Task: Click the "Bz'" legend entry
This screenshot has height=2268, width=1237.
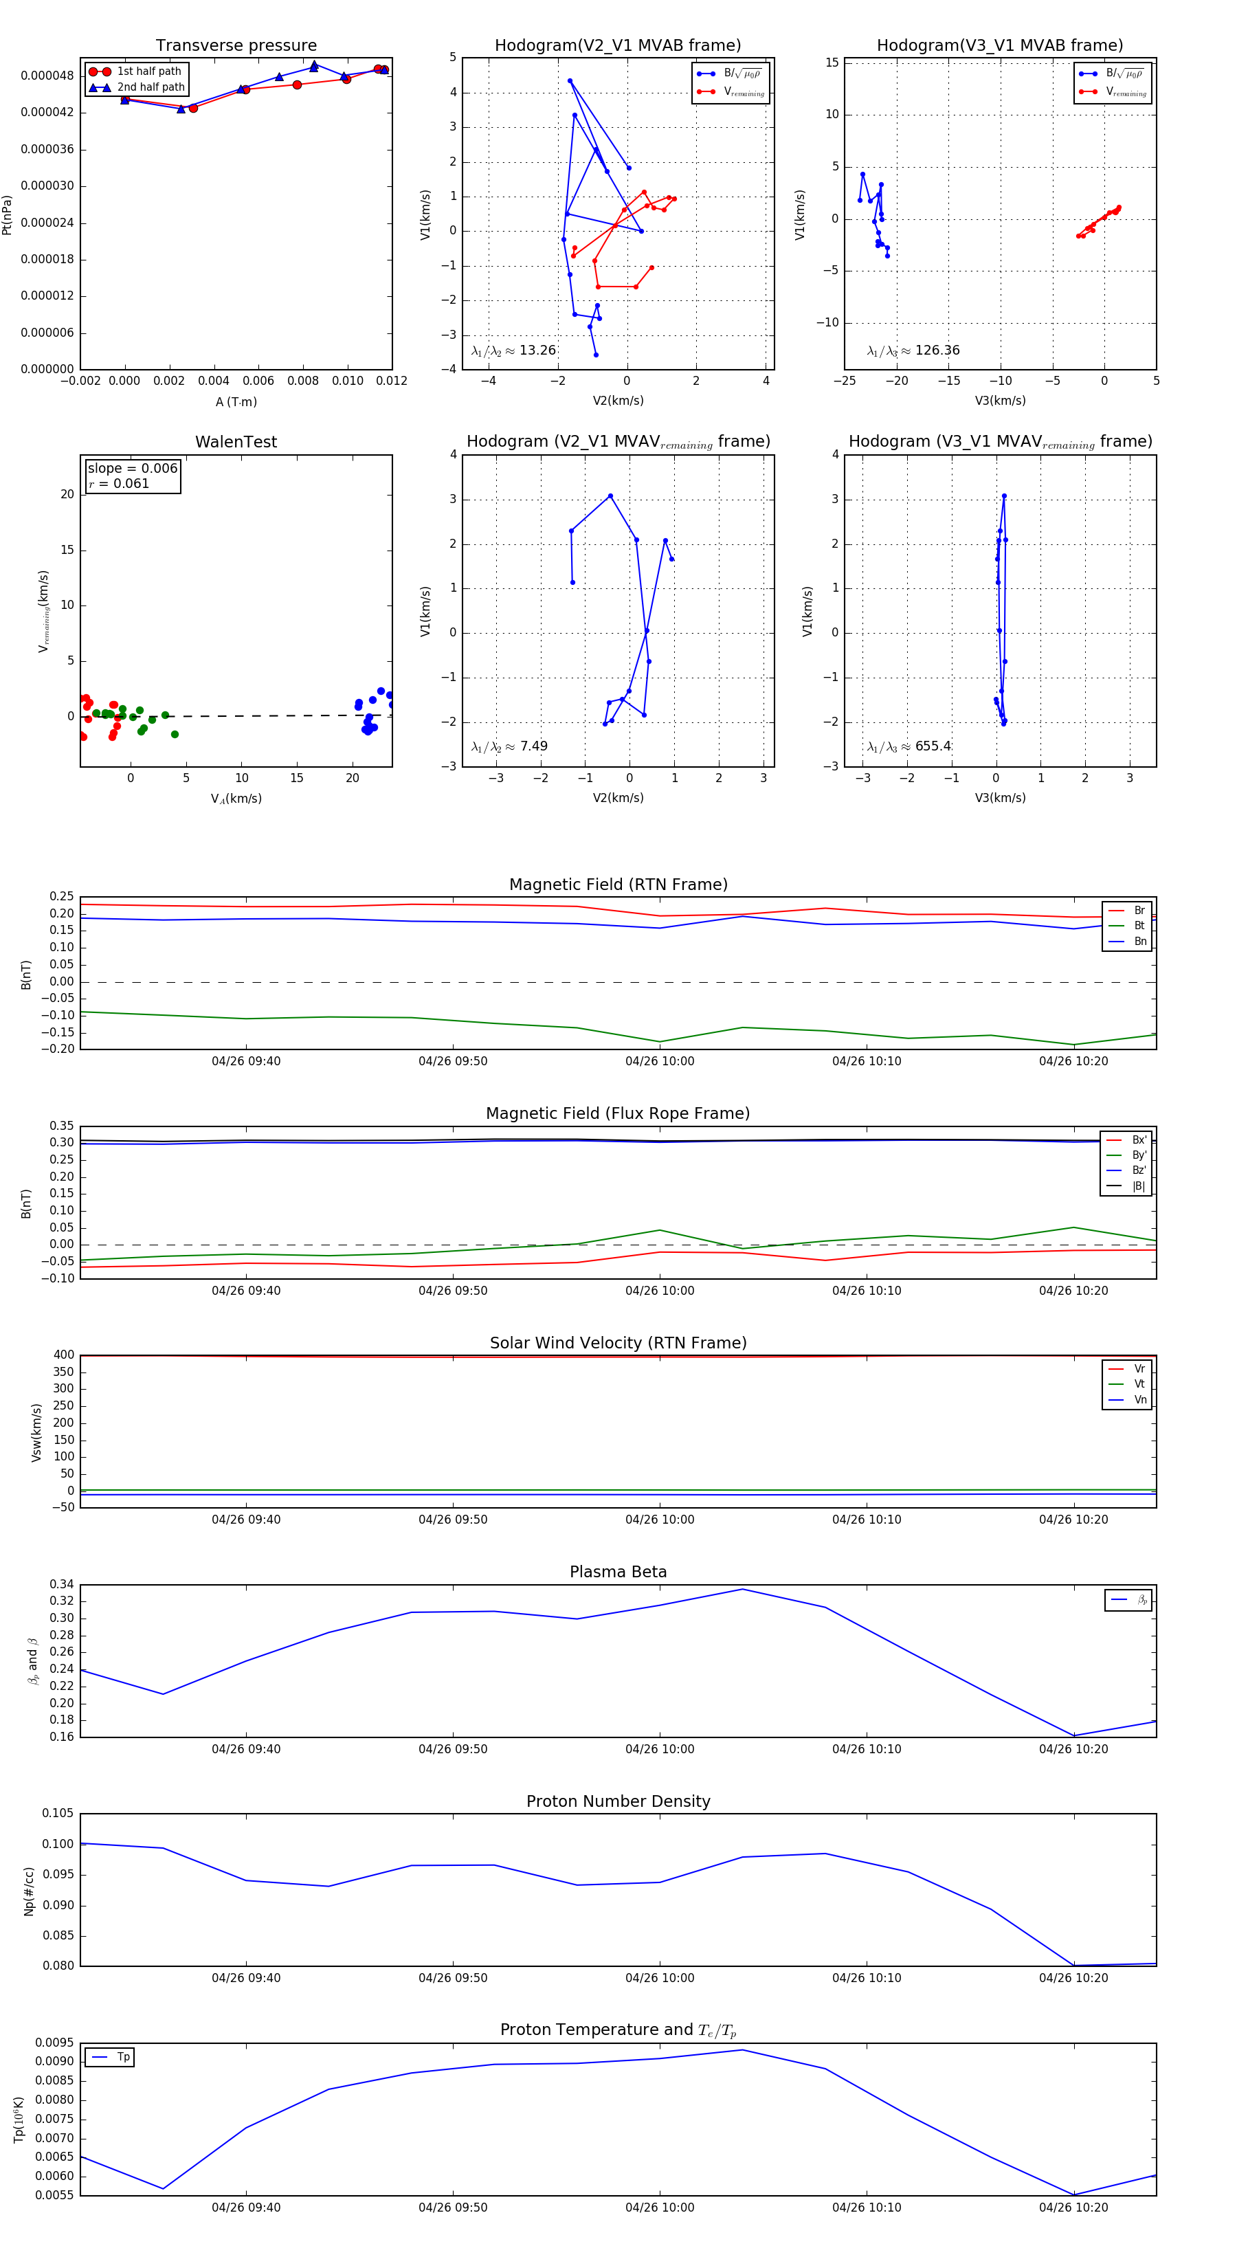Action: coord(1127,1170)
